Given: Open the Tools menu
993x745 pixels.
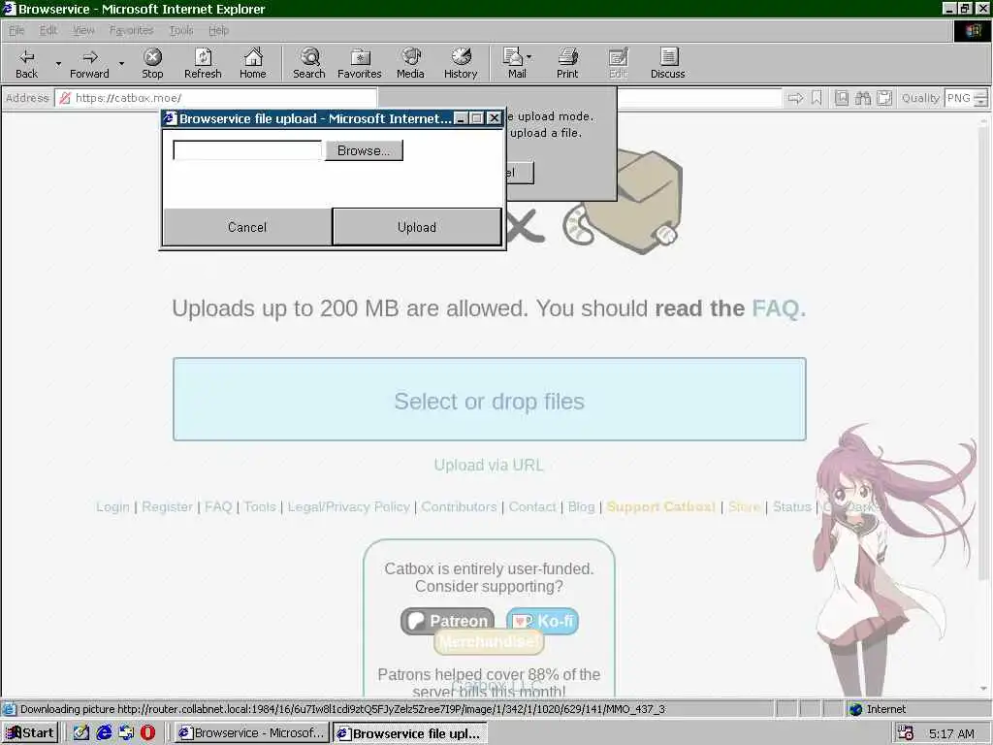Looking at the screenshot, I should point(181,30).
